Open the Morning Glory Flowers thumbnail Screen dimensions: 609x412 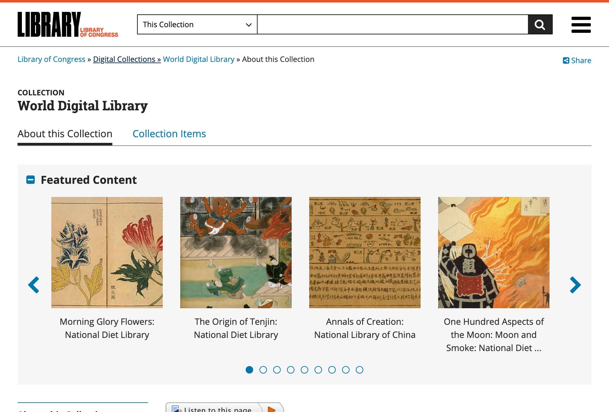pos(107,252)
